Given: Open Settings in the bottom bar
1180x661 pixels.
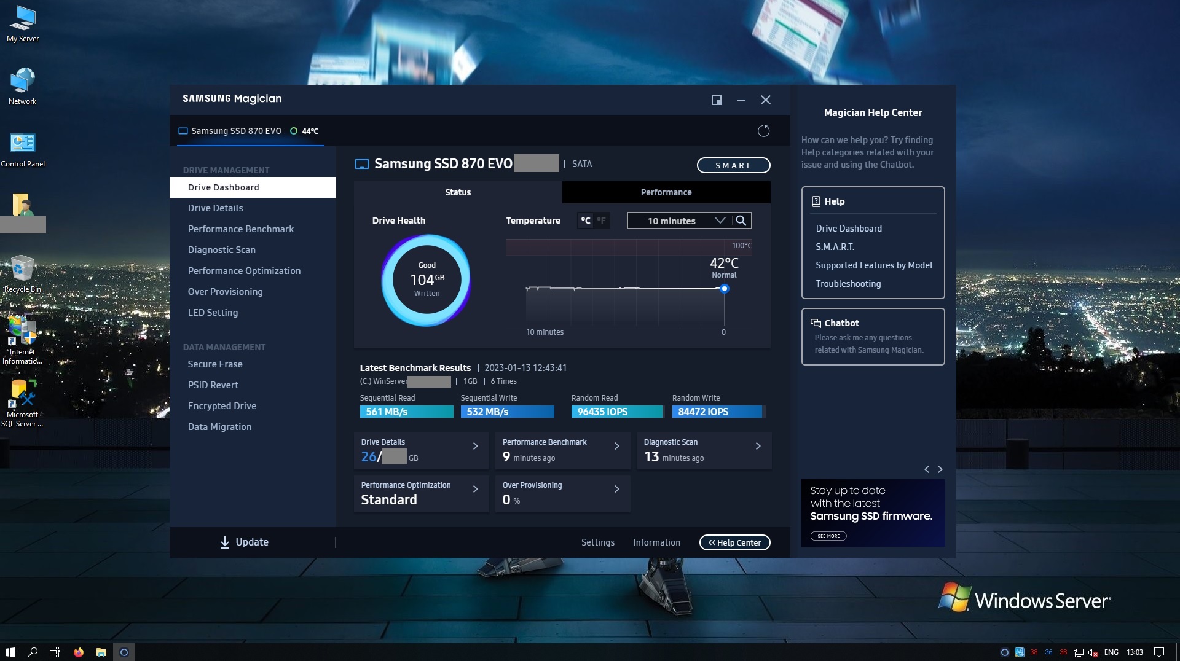Looking at the screenshot, I should coord(598,542).
